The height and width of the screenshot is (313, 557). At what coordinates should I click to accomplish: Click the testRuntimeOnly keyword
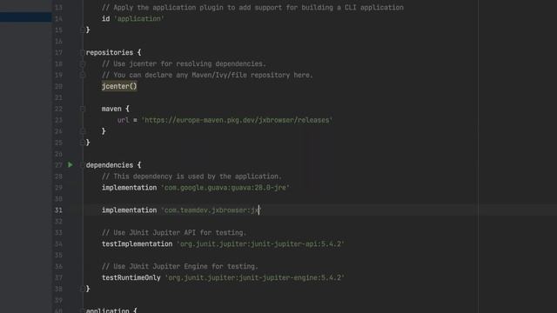131,277
